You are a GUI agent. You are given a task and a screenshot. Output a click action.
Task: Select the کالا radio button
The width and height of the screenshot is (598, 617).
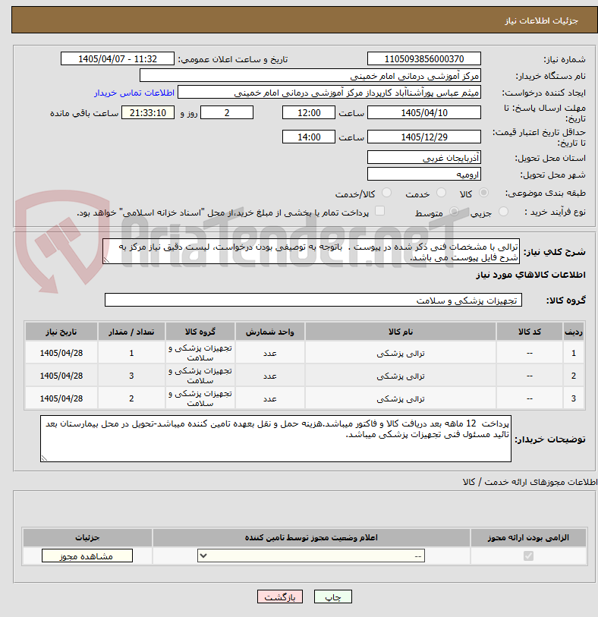coord(484,193)
